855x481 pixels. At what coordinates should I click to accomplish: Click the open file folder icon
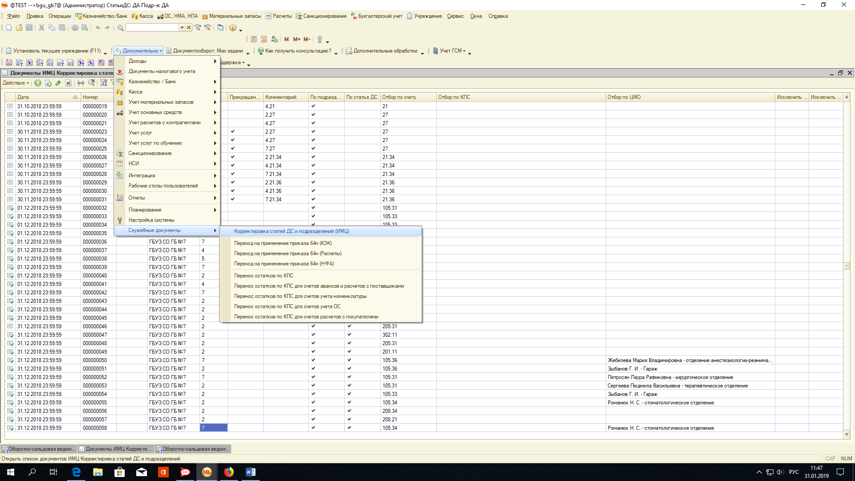point(19,28)
